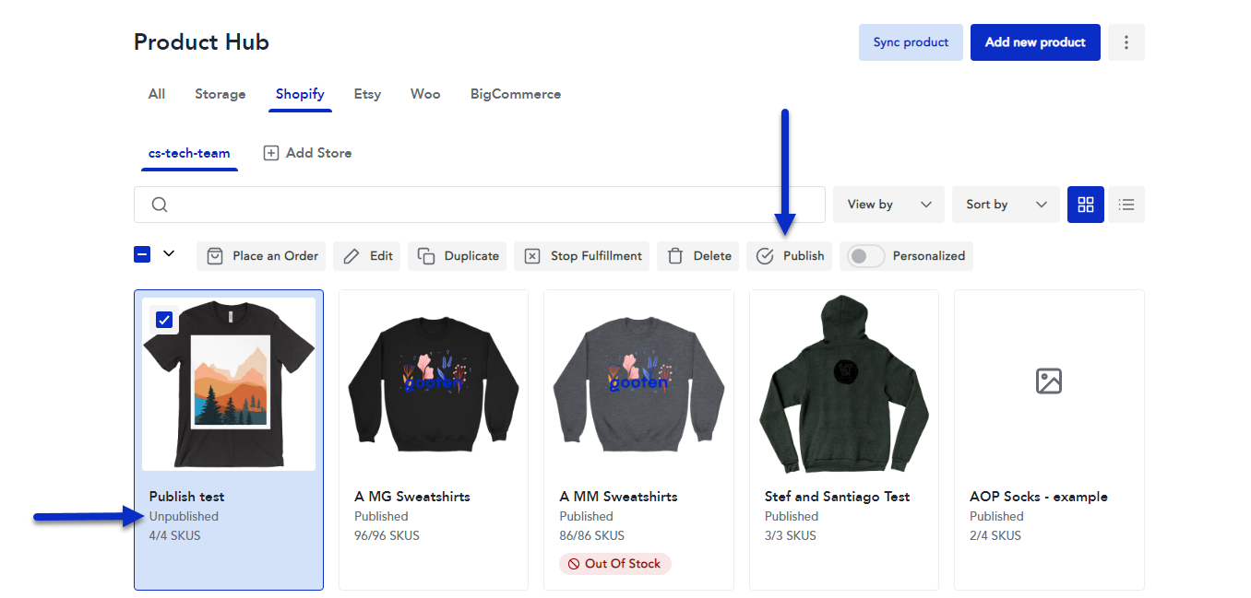The image size is (1251, 598).
Task: Open the View by dropdown
Action: tap(888, 205)
